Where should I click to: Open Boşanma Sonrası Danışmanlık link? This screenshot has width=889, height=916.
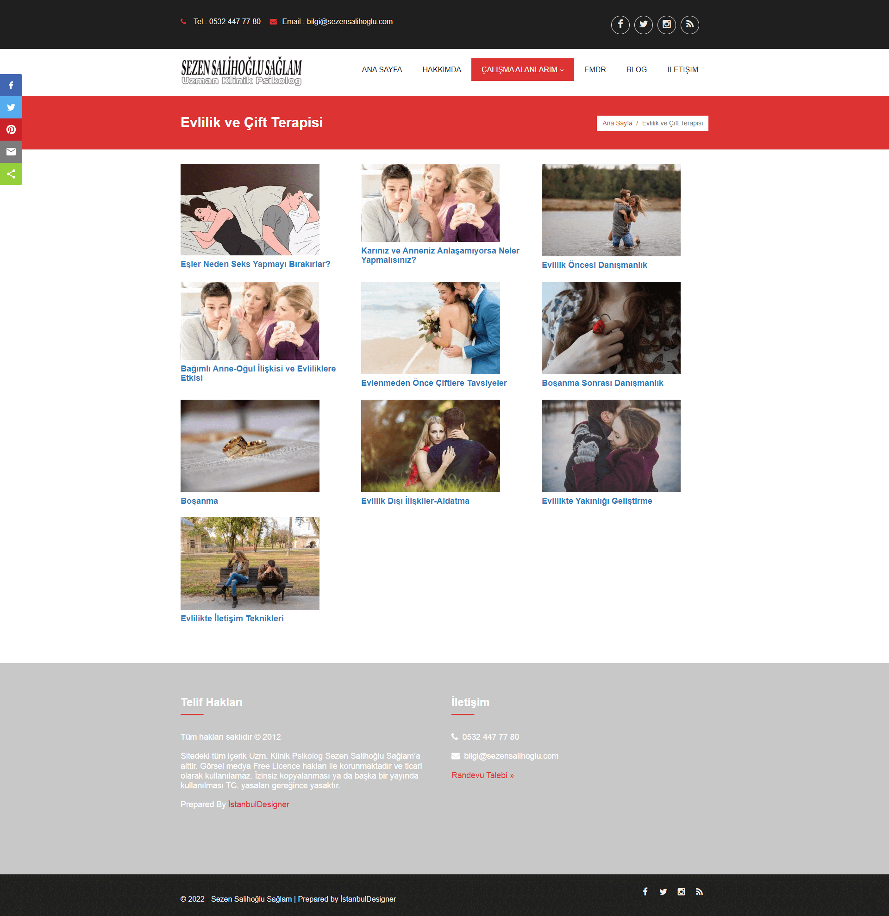[x=602, y=383]
